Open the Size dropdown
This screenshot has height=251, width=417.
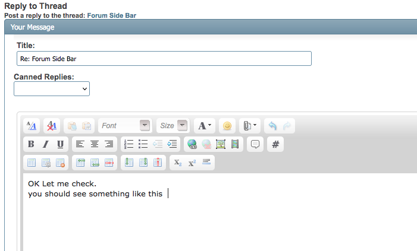(173, 126)
